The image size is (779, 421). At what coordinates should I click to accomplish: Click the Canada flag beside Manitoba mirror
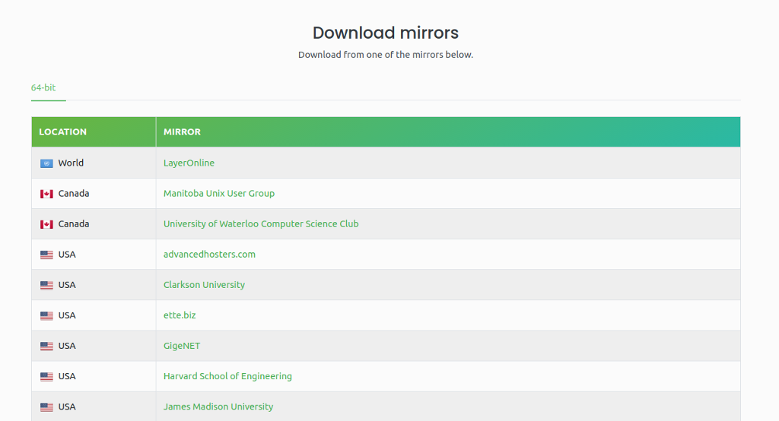pyautogui.click(x=46, y=194)
